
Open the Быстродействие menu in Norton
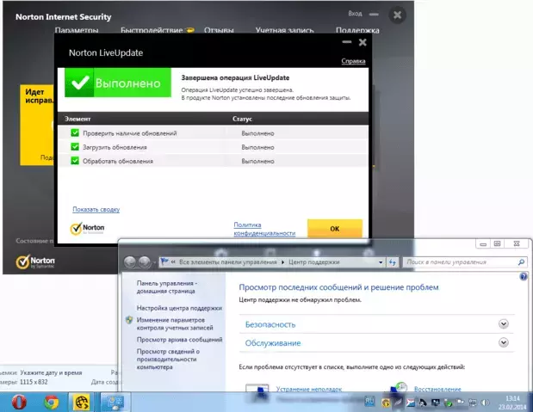point(152,30)
